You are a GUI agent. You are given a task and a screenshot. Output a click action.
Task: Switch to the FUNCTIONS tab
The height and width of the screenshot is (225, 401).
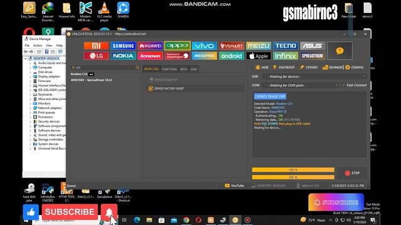[x=169, y=69]
